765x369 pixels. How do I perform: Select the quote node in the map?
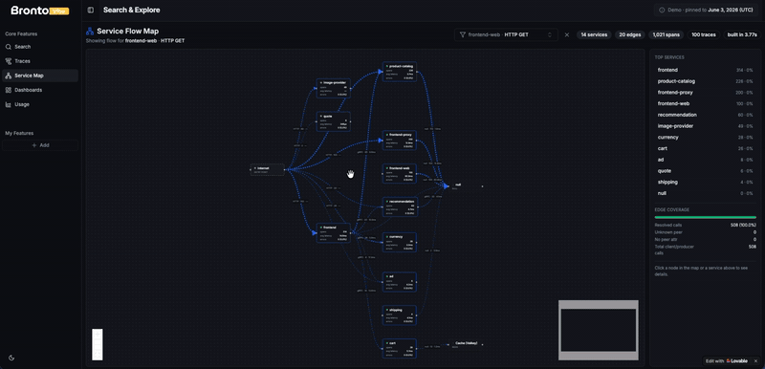pos(333,121)
